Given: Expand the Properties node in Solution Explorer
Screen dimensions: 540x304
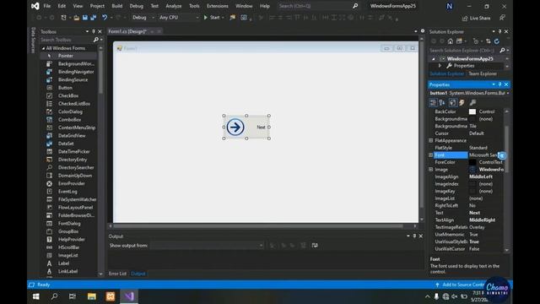Looking at the screenshot, I should tap(440, 66).
